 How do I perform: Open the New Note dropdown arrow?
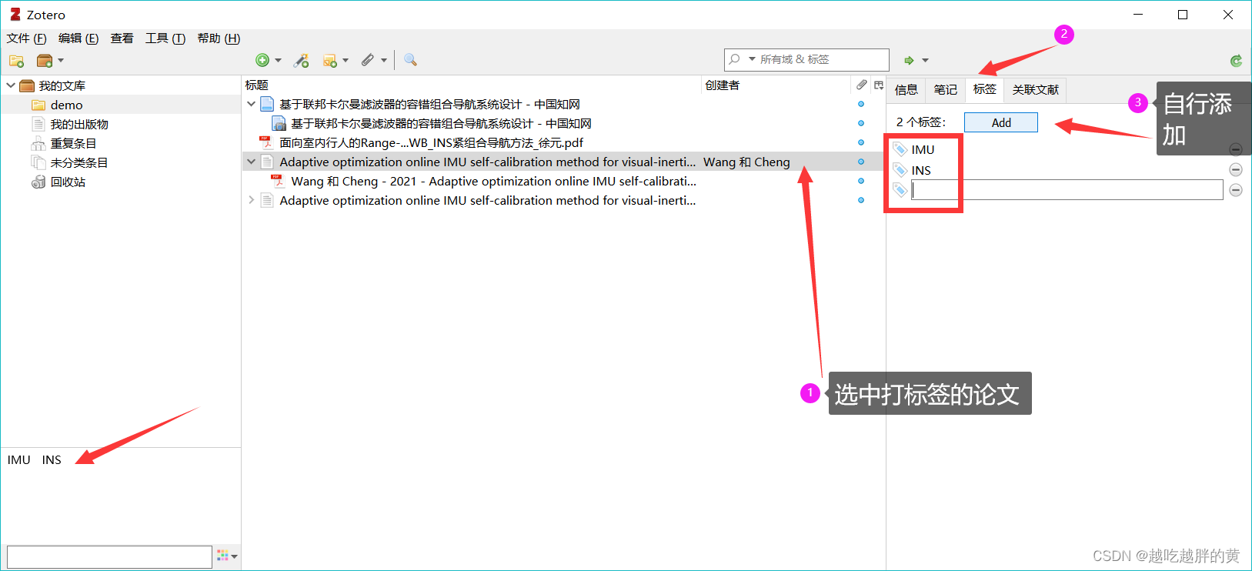346,60
